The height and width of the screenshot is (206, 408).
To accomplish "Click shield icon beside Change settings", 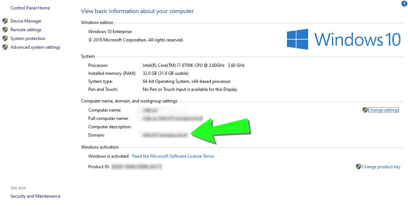I will pyautogui.click(x=365, y=110).
